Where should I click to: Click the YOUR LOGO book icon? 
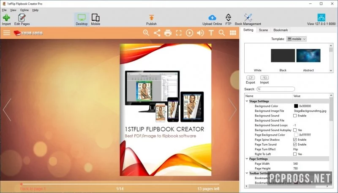pos(17,33)
